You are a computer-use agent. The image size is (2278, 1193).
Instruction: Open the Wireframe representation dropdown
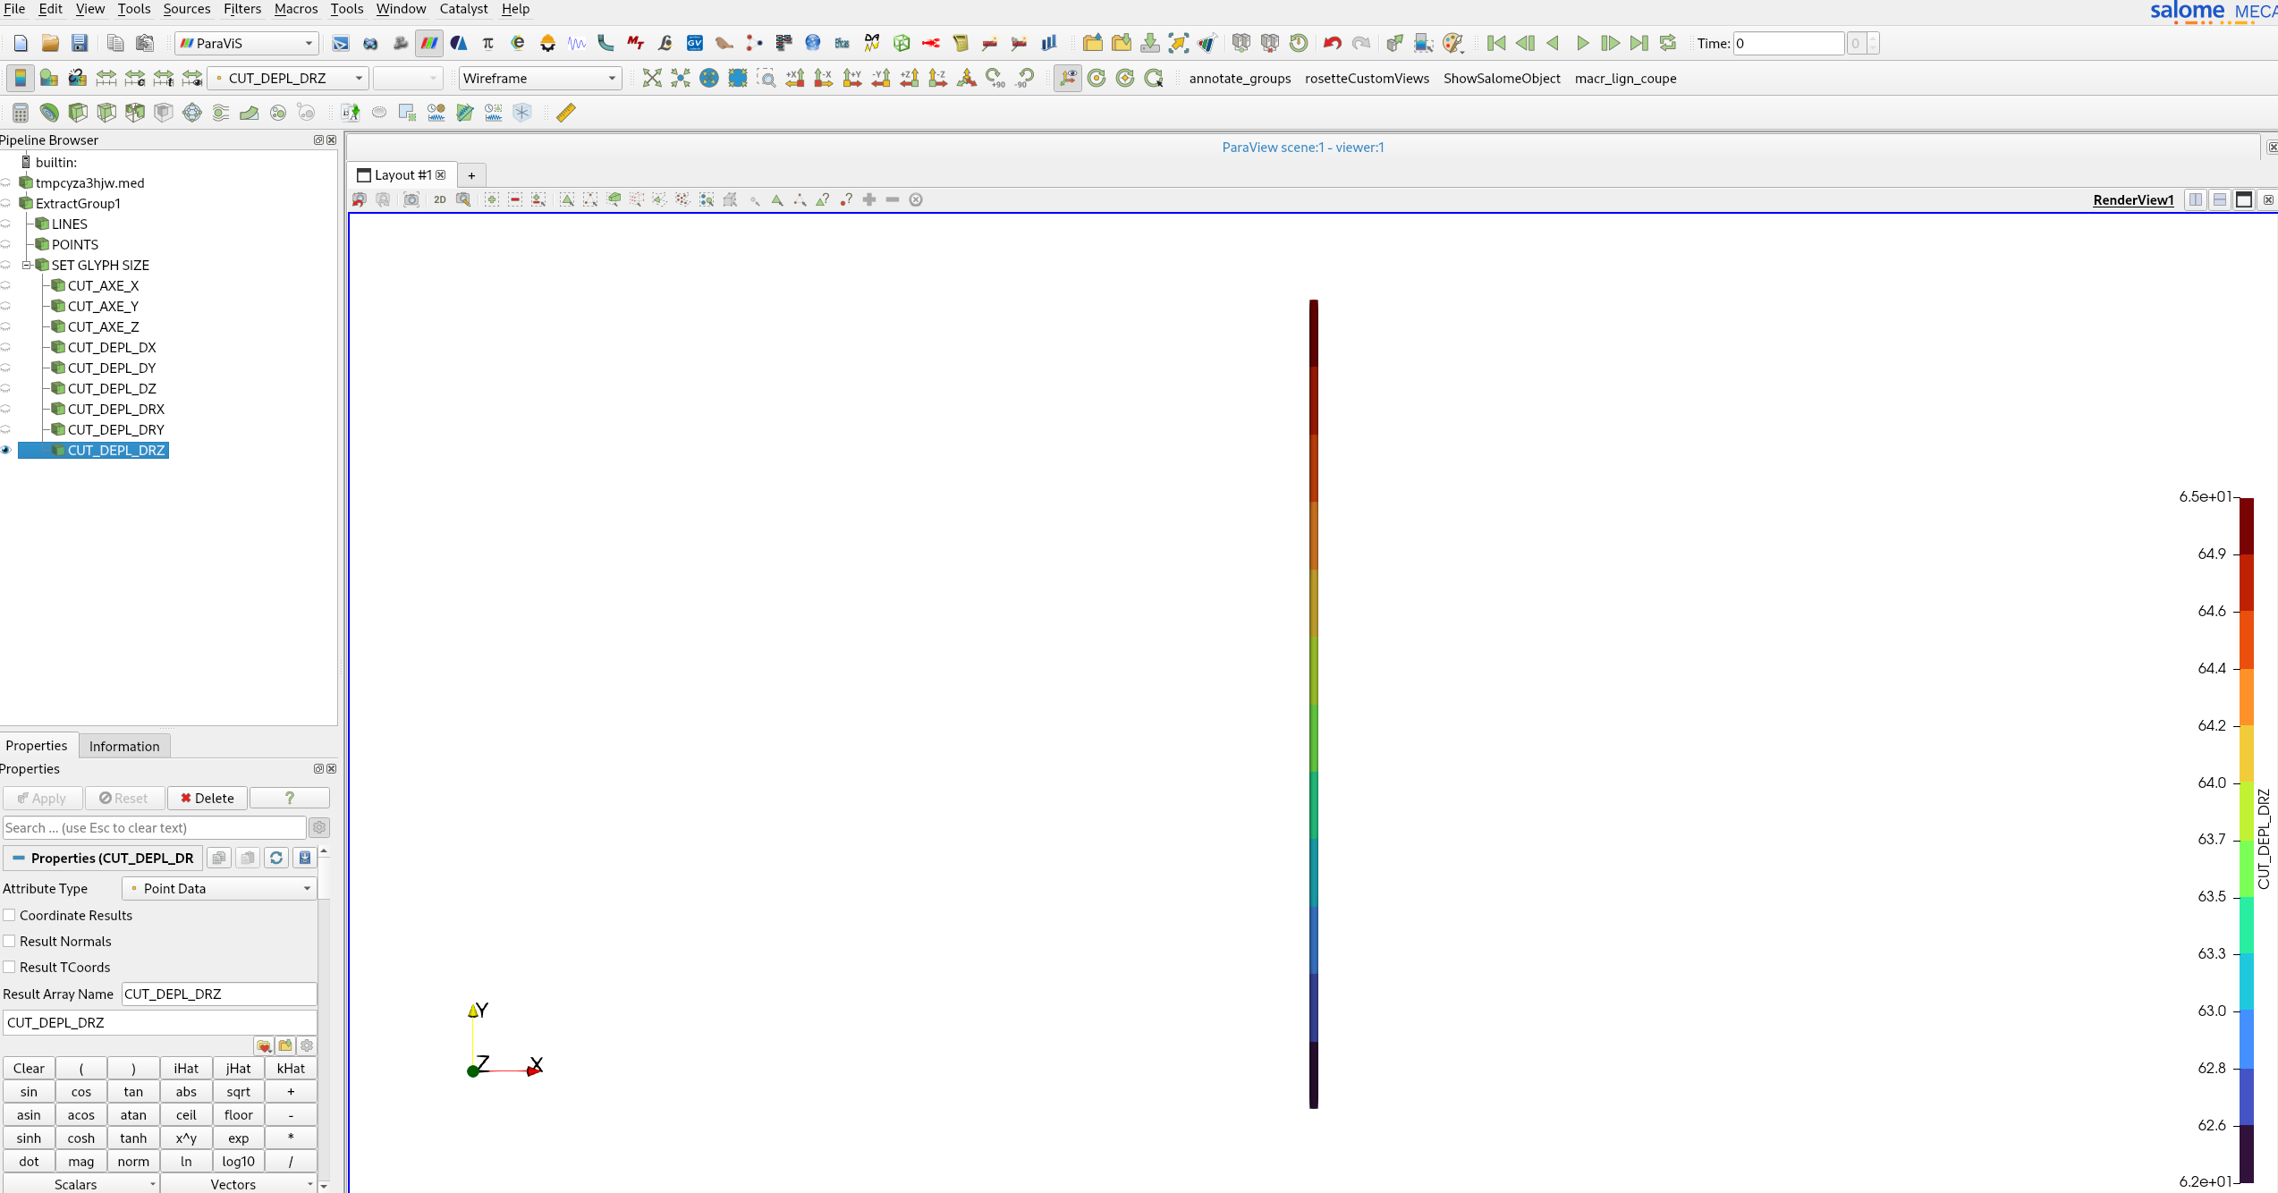coord(540,79)
